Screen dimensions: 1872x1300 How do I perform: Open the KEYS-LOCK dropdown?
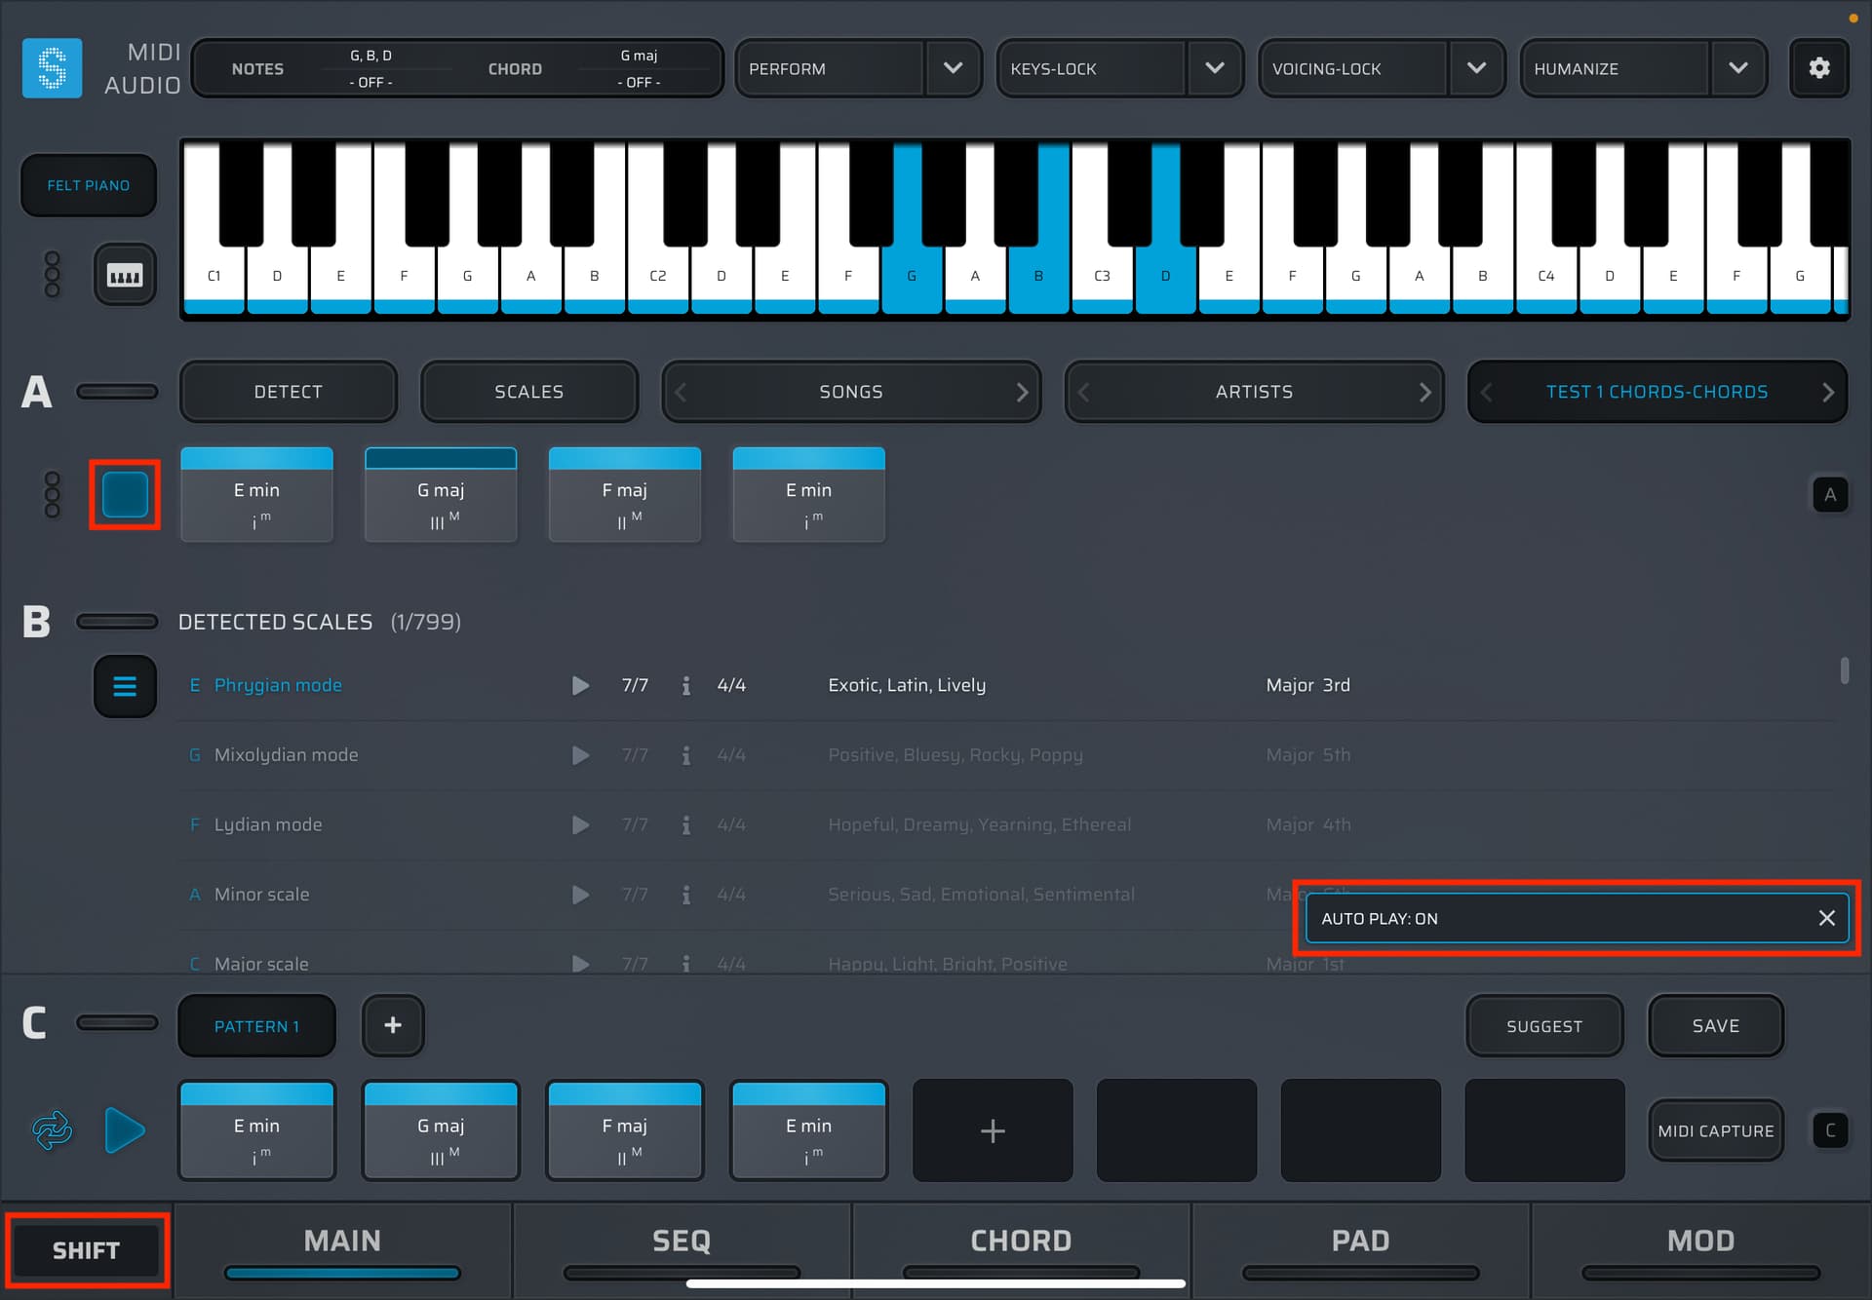pos(1215,68)
